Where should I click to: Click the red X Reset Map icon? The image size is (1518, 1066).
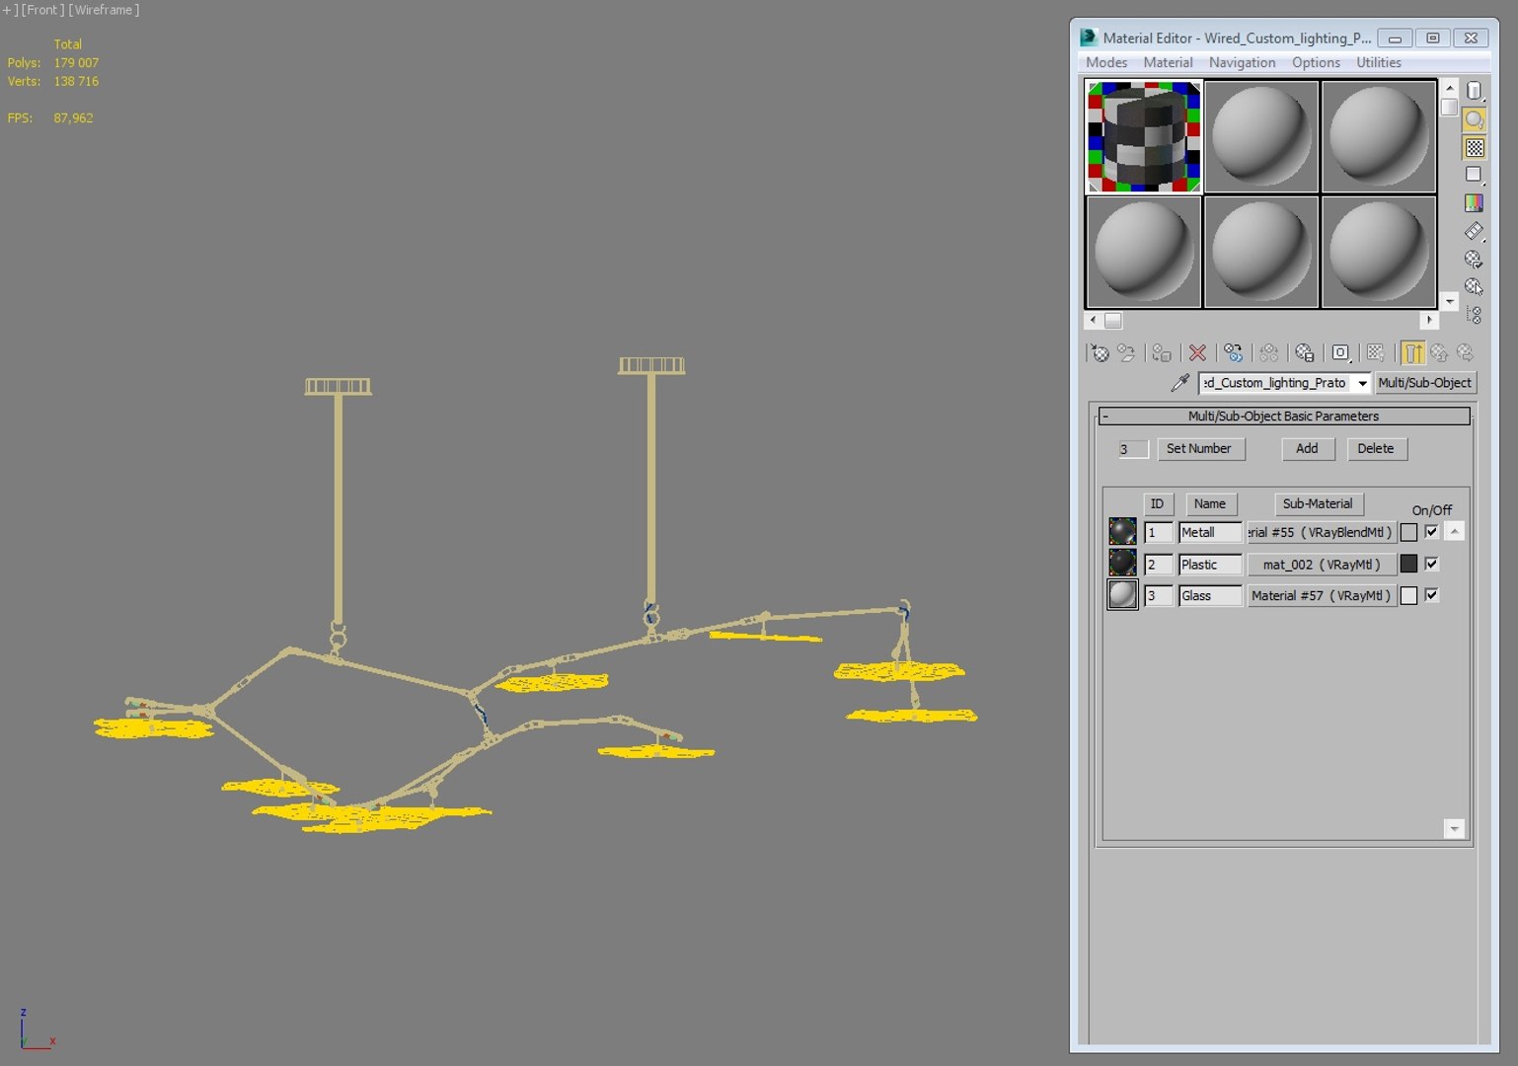coord(1197,352)
